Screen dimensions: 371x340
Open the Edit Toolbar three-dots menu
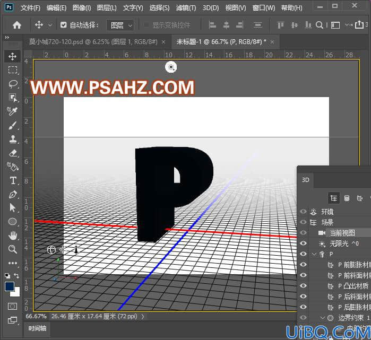pos(12,263)
